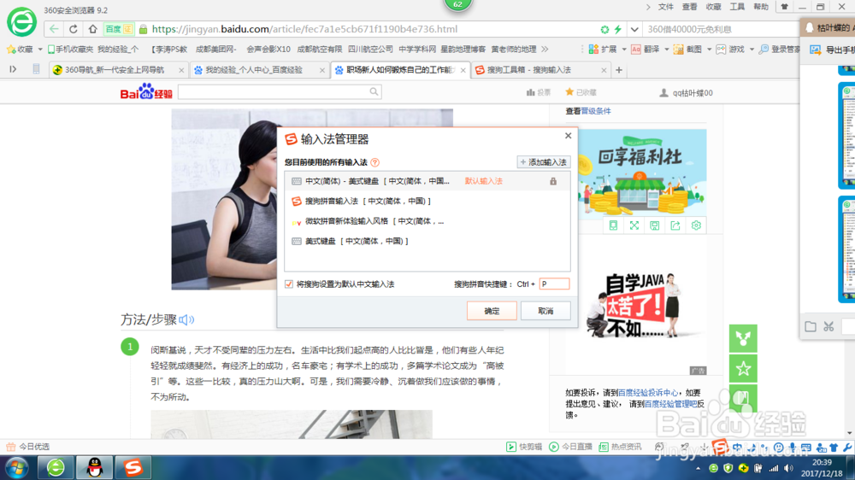Click ad panel share arrow icon
The height and width of the screenshot is (480, 855).
point(675,225)
